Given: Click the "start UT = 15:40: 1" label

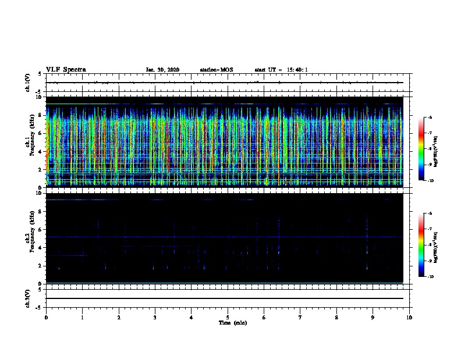Looking at the screenshot, I should point(281,70).
